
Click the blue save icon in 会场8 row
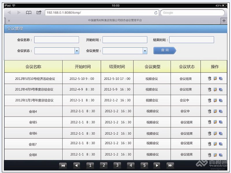point(221,155)
